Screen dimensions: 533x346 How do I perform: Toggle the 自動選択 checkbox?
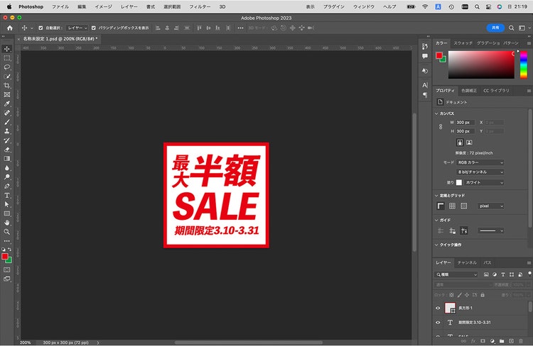click(41, 28)
